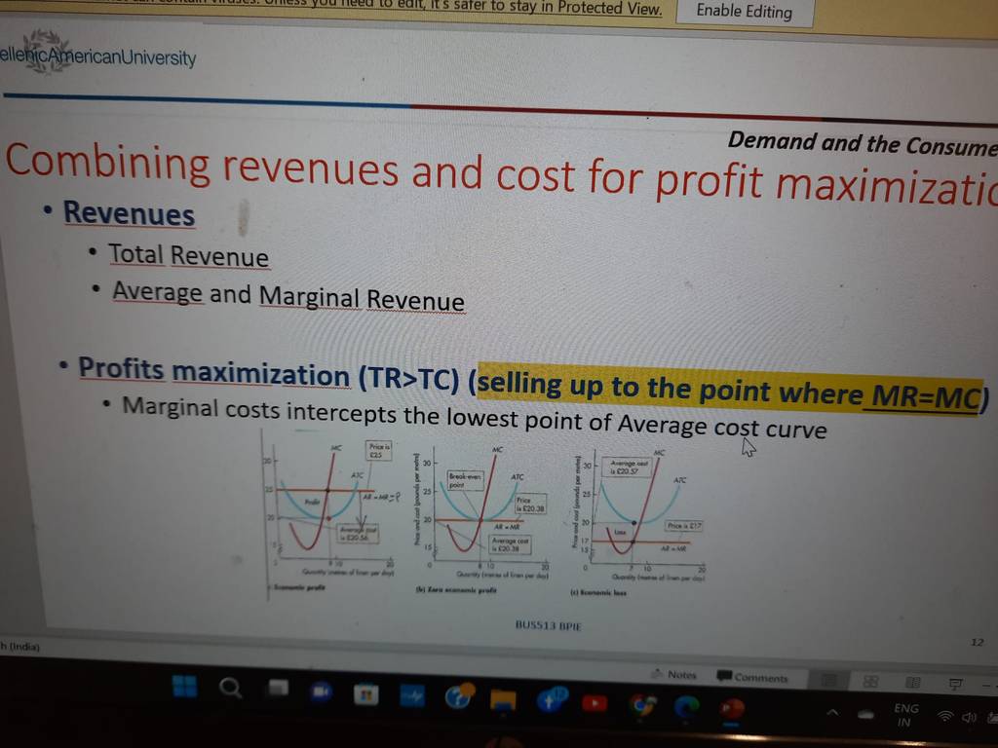Expand hidden system tray icons chevron
998x748 pixels.
tap(832, 712)
